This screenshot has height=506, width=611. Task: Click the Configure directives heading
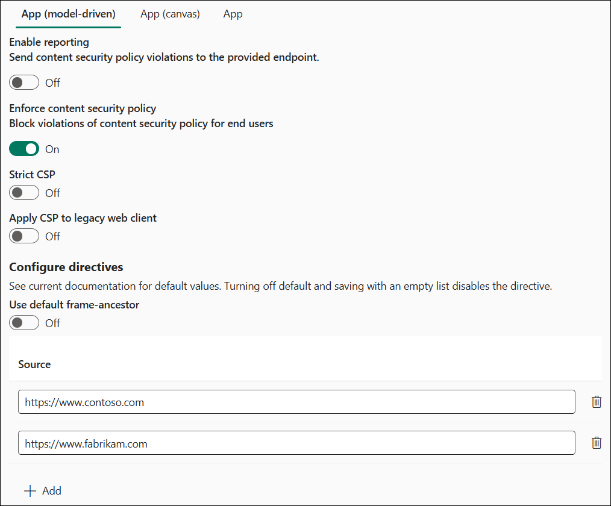(66, 266)
